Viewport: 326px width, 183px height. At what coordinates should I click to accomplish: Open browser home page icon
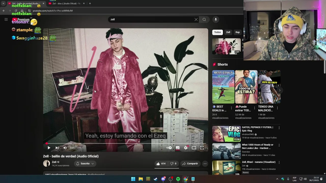coord(22,11)
